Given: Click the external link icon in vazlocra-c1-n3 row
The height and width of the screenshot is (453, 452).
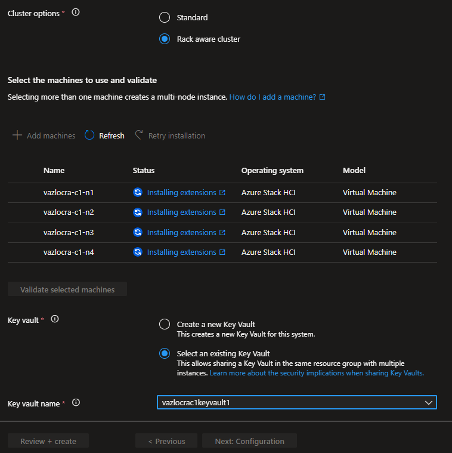Looking at the screenshot, I should tap(222, 233).
